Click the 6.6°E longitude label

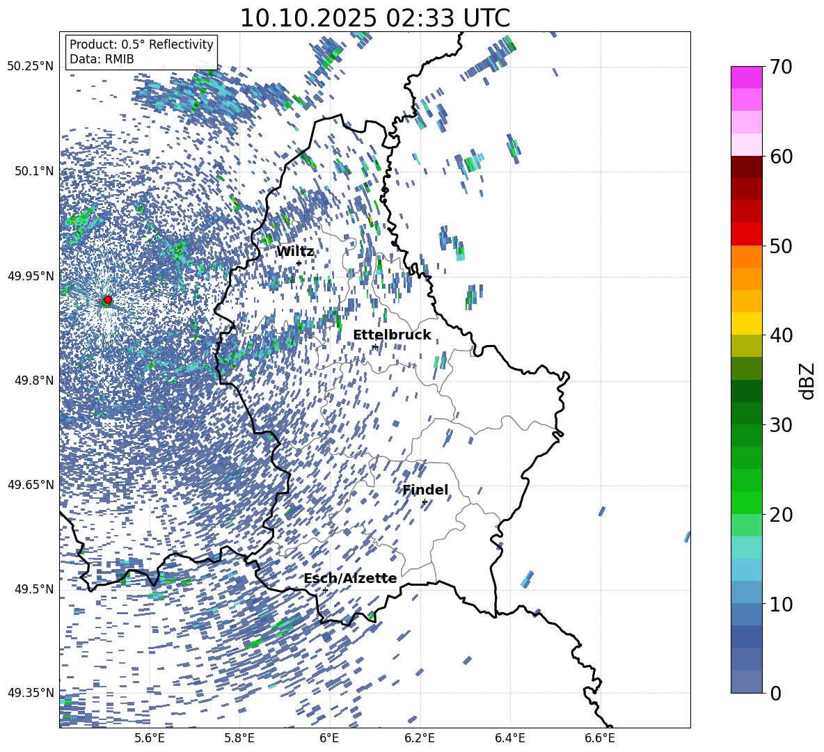click(x=600, y=738)
